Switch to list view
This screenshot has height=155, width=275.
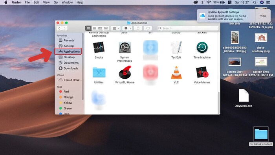[94, 28]
